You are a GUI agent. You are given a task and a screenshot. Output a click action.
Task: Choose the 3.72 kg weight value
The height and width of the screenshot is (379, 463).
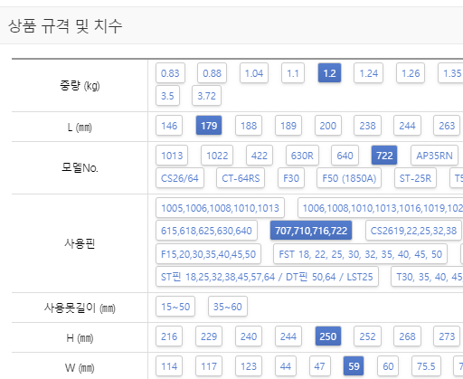tap(206, 96)
